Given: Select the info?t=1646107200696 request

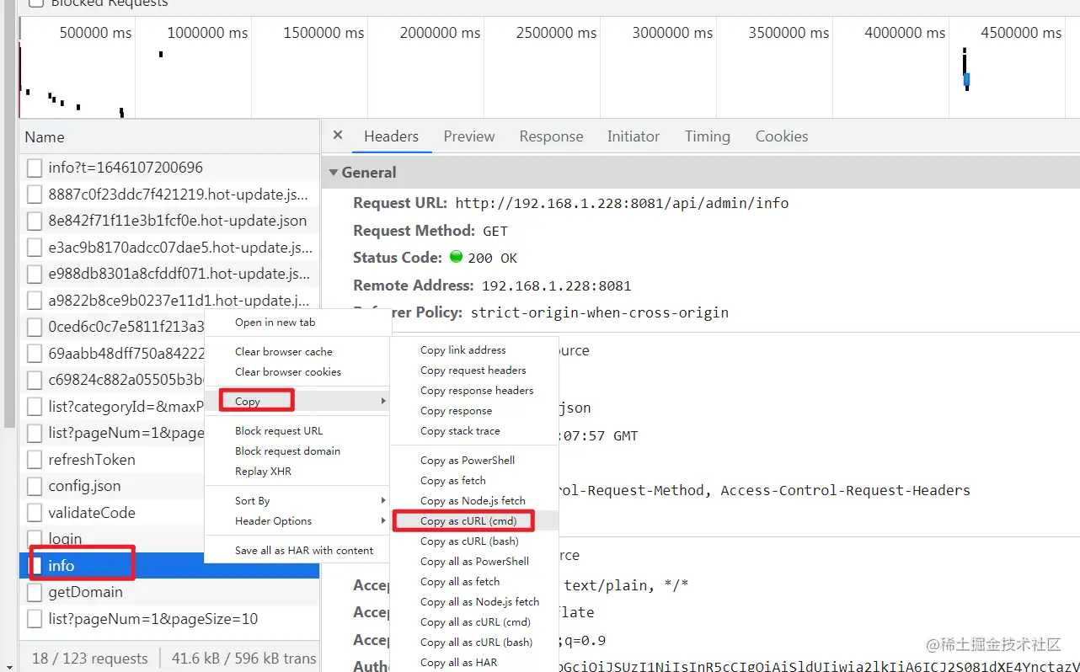Looking at the screenshot, I should coord(169,168).
